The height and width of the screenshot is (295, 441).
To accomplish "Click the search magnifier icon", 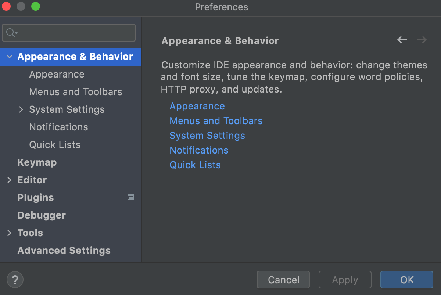I will point(10,32).
